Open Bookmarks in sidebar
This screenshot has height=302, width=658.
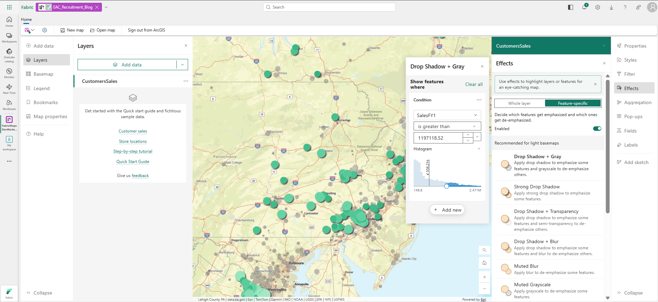pyautogui.click(x=47, y=102)
